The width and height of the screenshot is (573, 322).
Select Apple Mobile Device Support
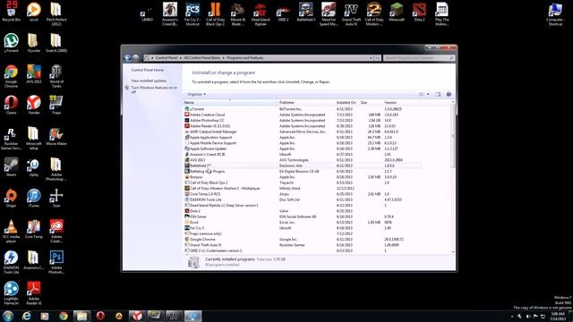coord(302,143)
